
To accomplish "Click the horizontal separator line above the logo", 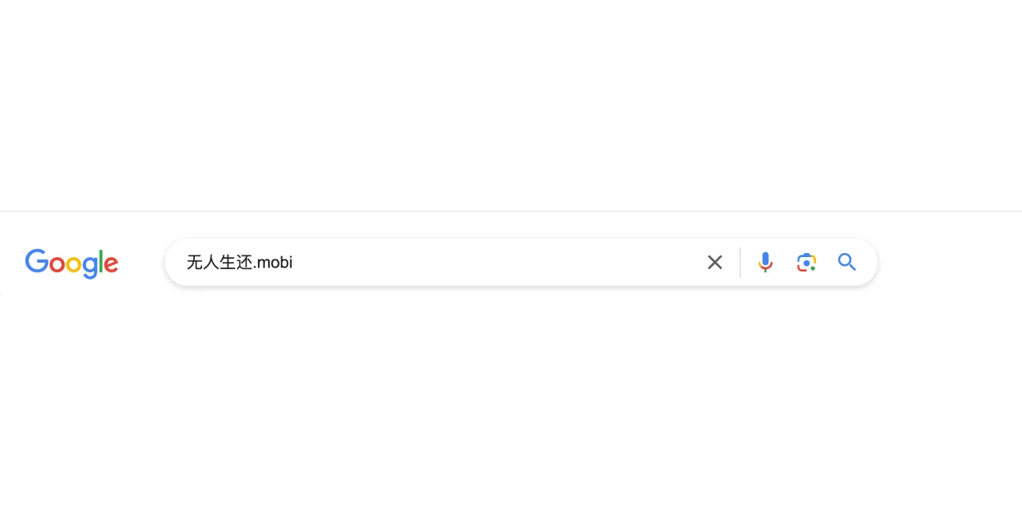I will click(511, 211).
